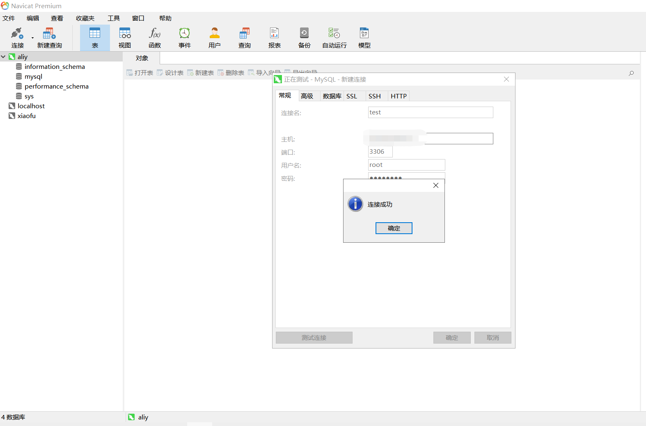Select the sys database in tree
Image resolution: width=646 pixels, height=426 pixels.
[29, 96]
